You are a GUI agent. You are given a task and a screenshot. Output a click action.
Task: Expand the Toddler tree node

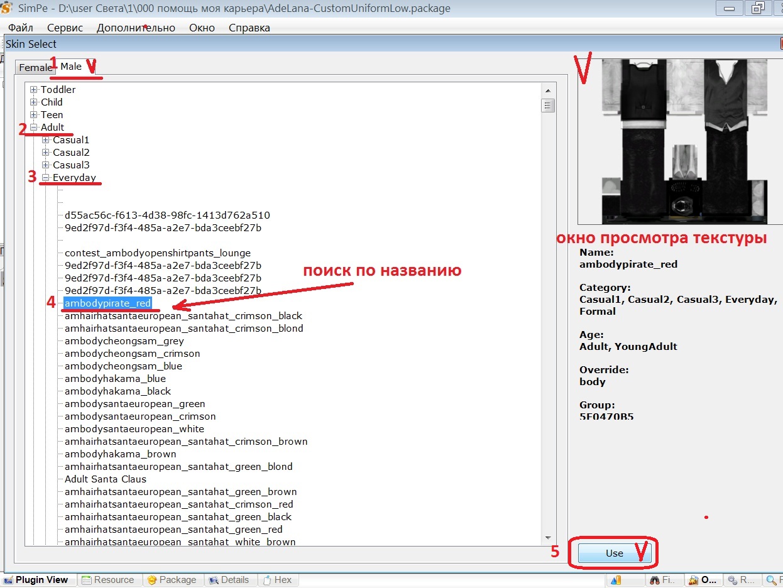[x=34, y=90]
